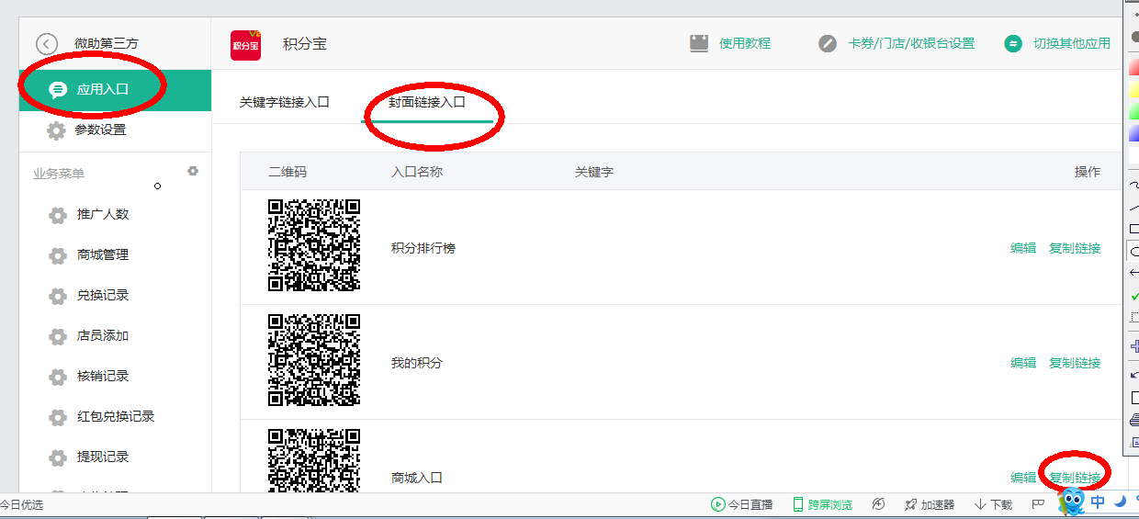The width and height of the screenshot is (1139, 519).
Task: Click the lightning clock icon in status bar
Action: (x=879, y=504)
